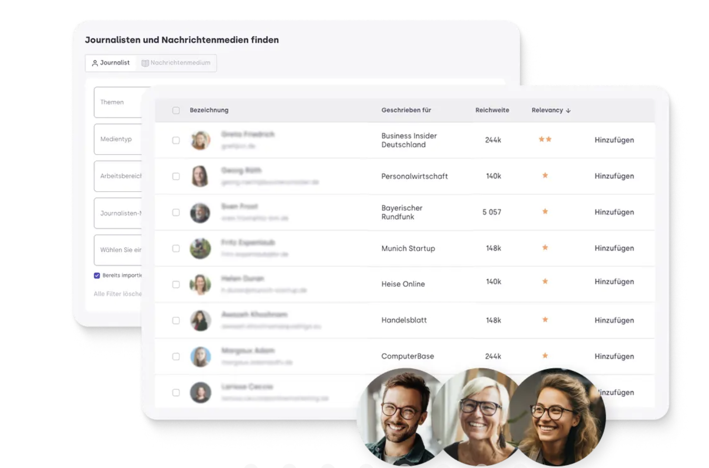Click the star rating in the Munich Startup row
The height and width of the screenshot is (468, 709).
pos(545,247)
